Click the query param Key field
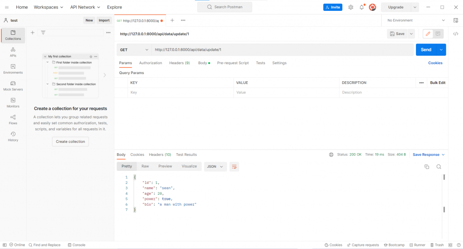Image resolution: width=463 pixels, height=249 pixels. click(x=181, y=92)
